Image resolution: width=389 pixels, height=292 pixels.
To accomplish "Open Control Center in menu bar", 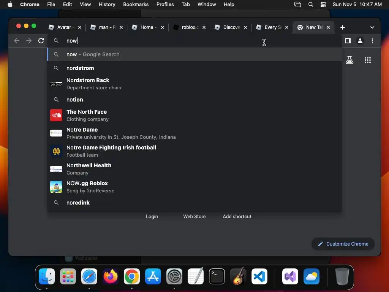I will pyautogui.click(x=323, y=5).
